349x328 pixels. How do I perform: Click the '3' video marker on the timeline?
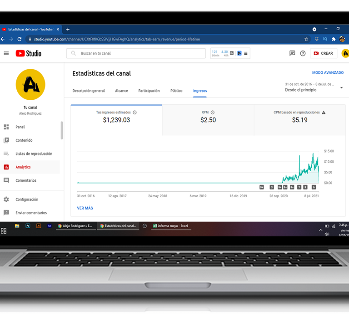[x=272, y=187]
